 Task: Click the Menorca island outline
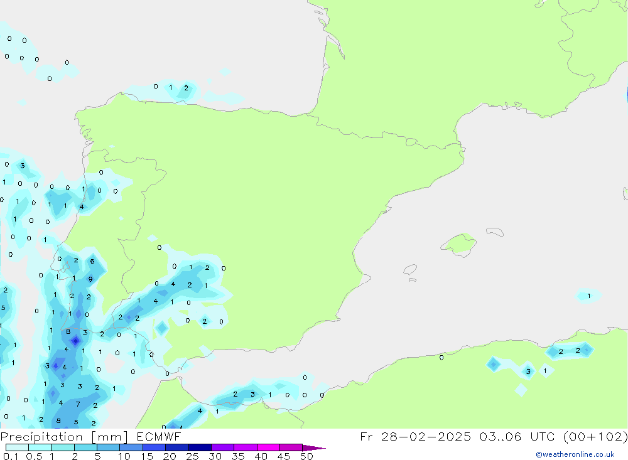coord(495,232)
